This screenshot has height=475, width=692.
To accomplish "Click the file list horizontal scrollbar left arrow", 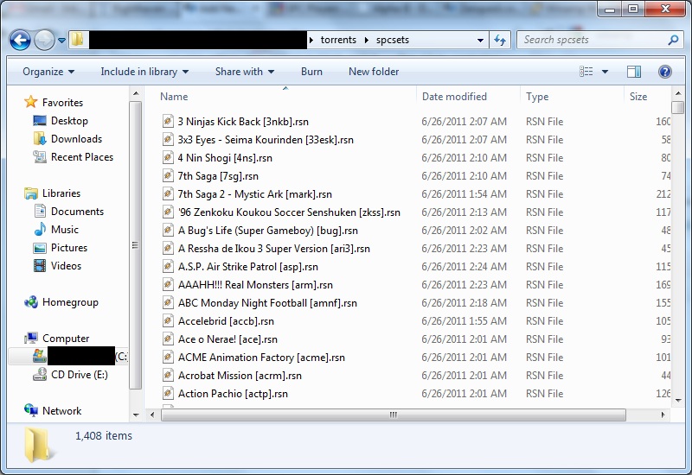I will (152, 415).
